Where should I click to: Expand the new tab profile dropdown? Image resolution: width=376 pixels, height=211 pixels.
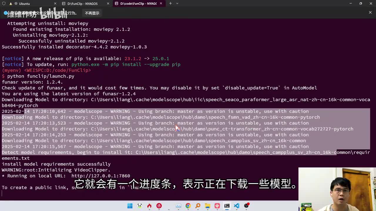[177, 4]
